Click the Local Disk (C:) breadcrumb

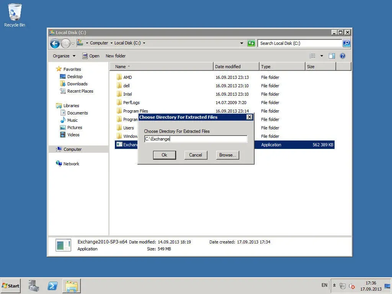point(127,43)
